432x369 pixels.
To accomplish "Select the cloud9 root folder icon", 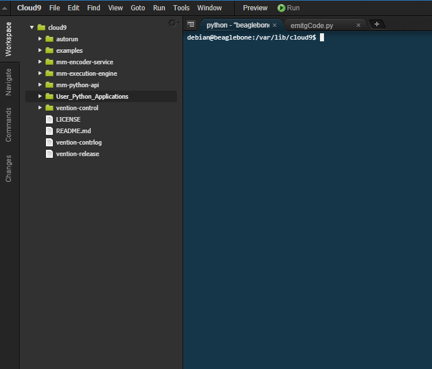I will (41, 27).
